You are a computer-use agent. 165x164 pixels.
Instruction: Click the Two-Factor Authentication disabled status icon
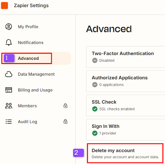click(x=95, y=60)
